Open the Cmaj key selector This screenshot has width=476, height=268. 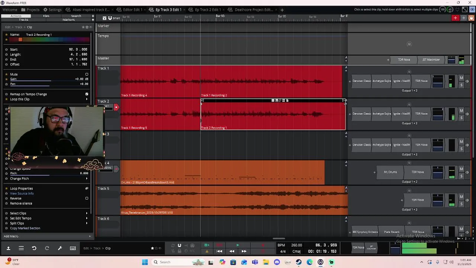point(296,251)
